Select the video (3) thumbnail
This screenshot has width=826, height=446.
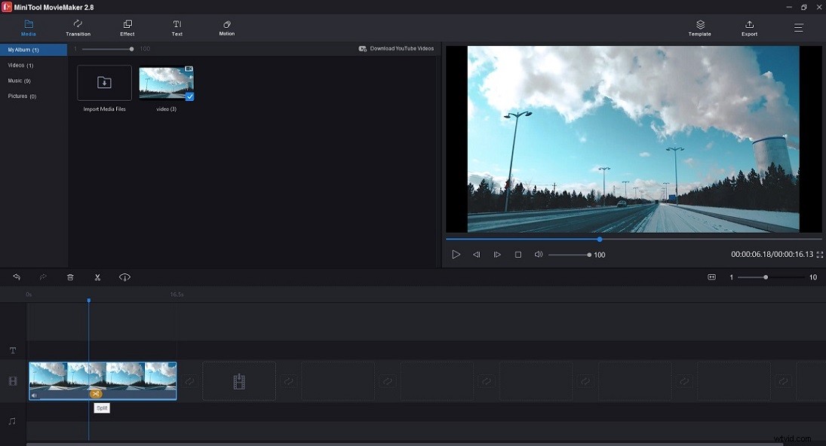coord(165,81)
